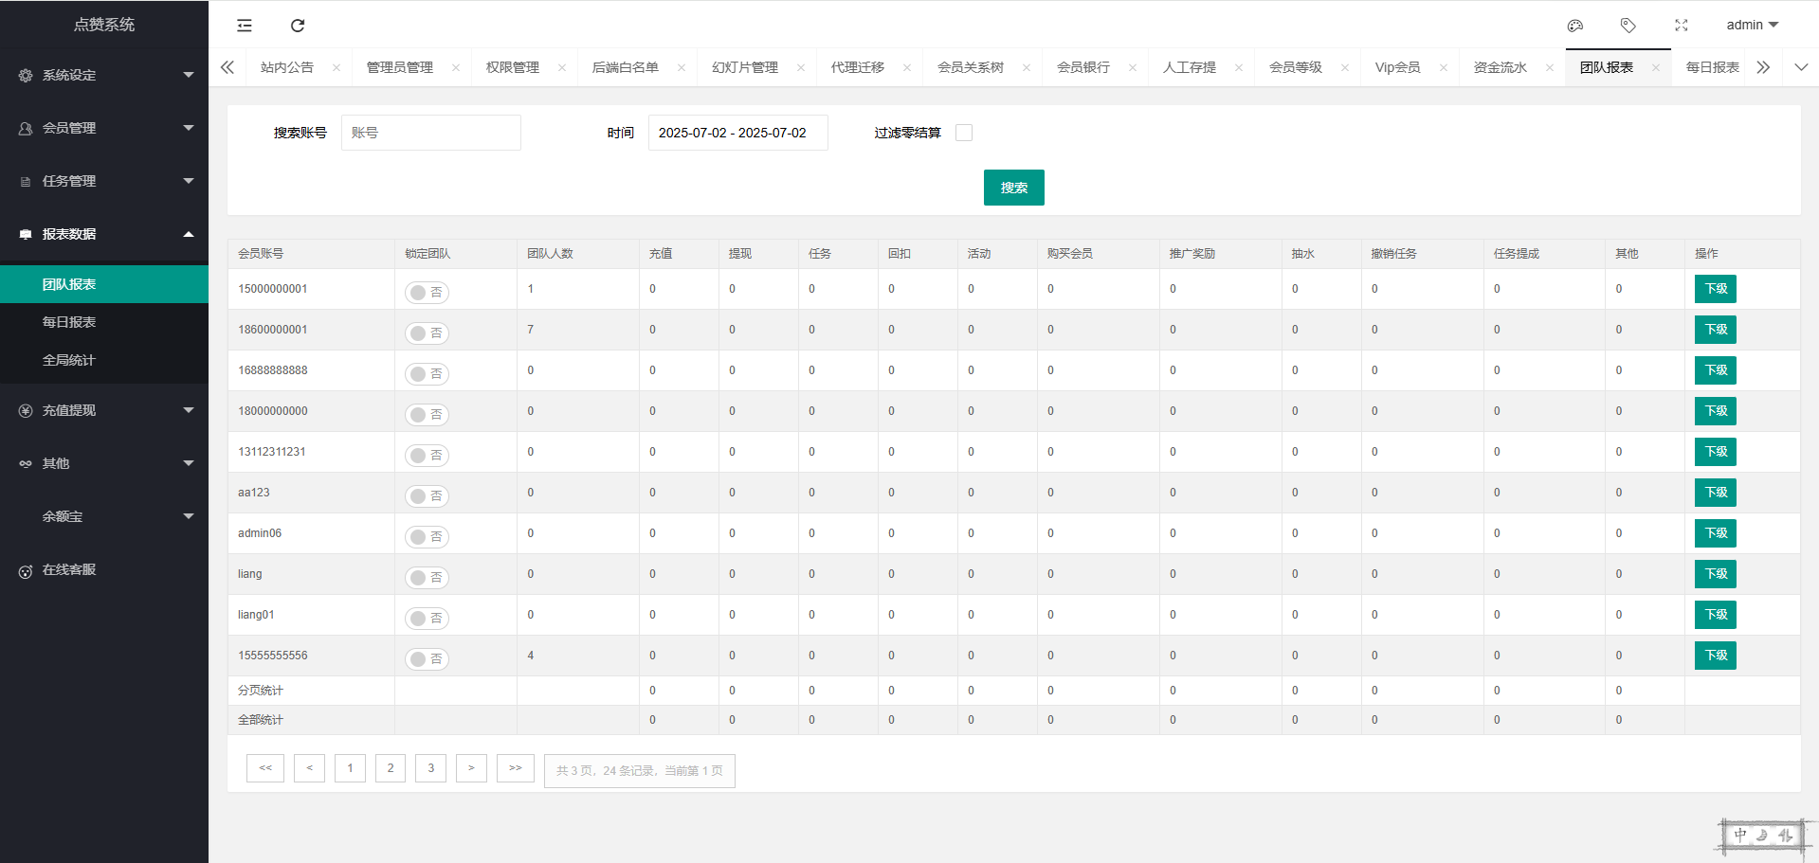
Task: Click the green 搜索 button
Action: click(x=1014, y=188)
